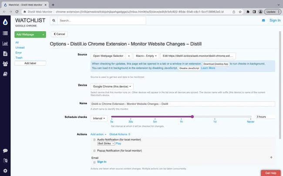Open the settings gear icon in sidebar

click(x=5, y=171)
